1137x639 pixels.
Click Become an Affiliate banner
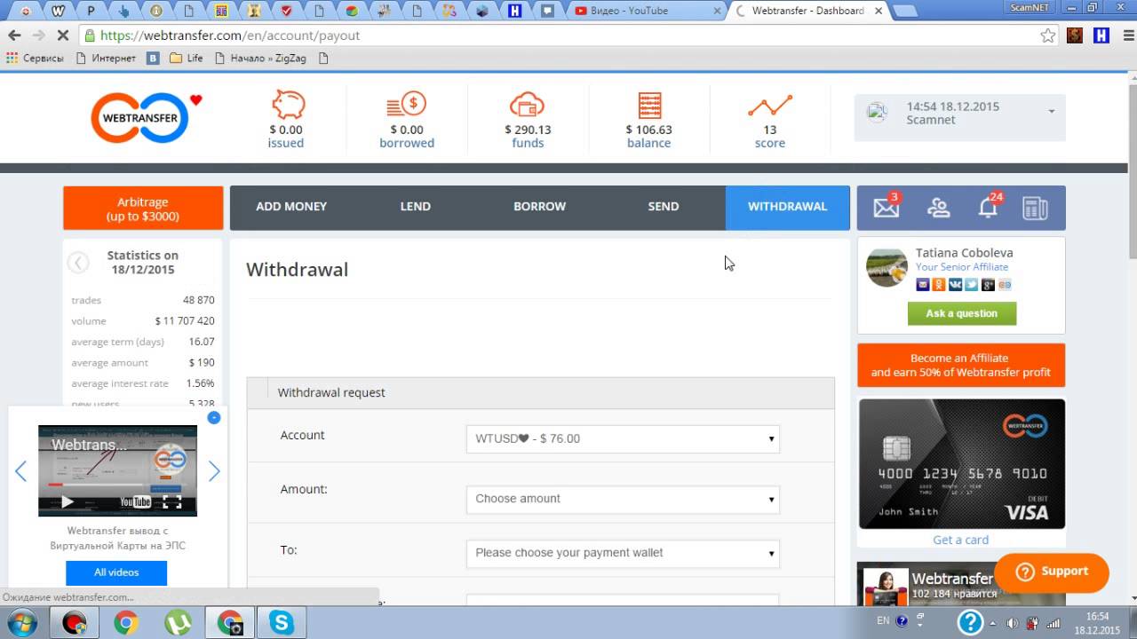click(961, 366)
